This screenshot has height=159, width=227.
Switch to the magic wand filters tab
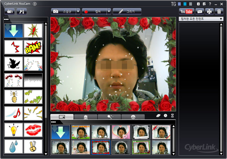(109, 117)
